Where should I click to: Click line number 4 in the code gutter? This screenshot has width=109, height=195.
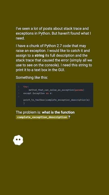click(x=19, y=96)
